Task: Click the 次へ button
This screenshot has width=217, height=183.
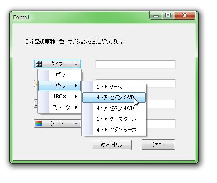Action: click(x=158, y=145)
